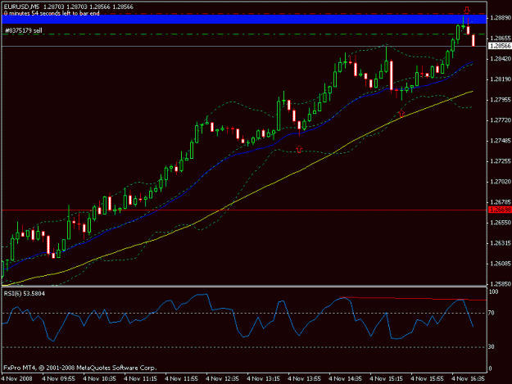
Task: Click the RSI scale value 100
Action: point(493,291)
